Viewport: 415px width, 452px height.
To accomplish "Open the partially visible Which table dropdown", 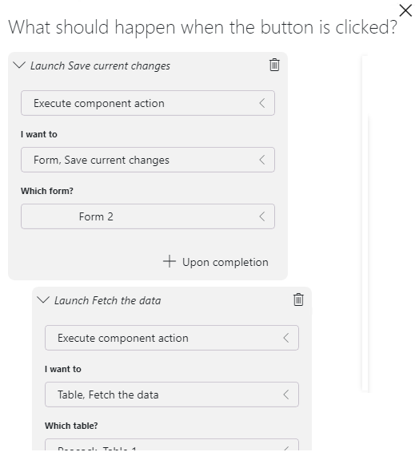I will 172,445.
